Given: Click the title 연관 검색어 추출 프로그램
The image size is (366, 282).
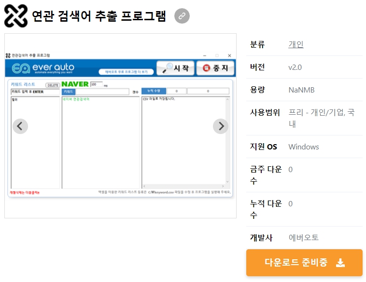Looking at the screenshot, I should coord(99,16).
